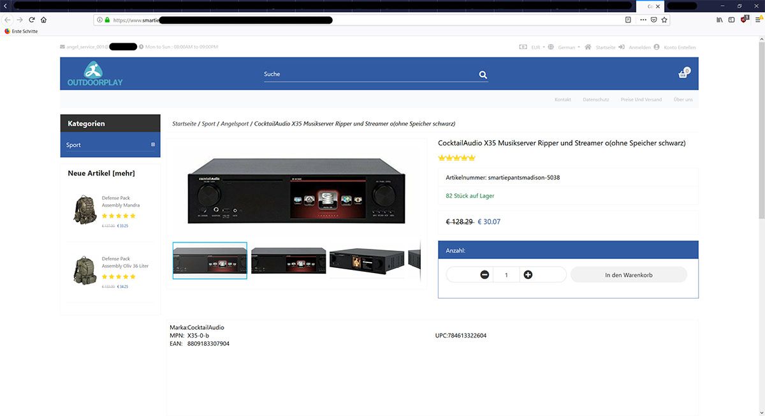Open the Über uns menu item

click(683, 100)
